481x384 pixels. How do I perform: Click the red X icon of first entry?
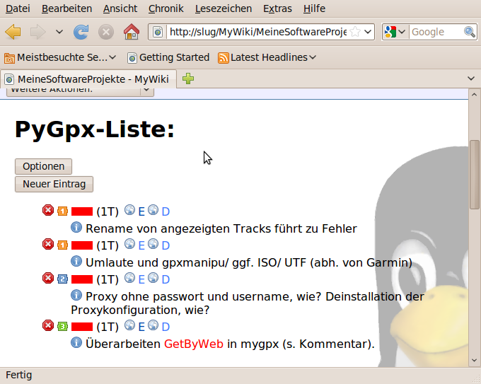(48, 211)
